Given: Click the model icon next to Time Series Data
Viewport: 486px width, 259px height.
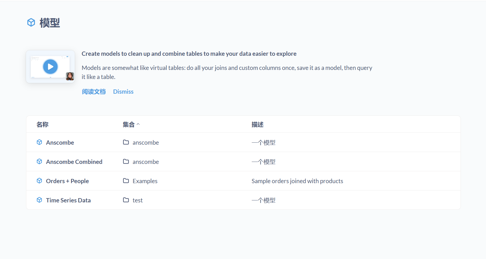Looking at the screenshot, I should click(39, 200).
